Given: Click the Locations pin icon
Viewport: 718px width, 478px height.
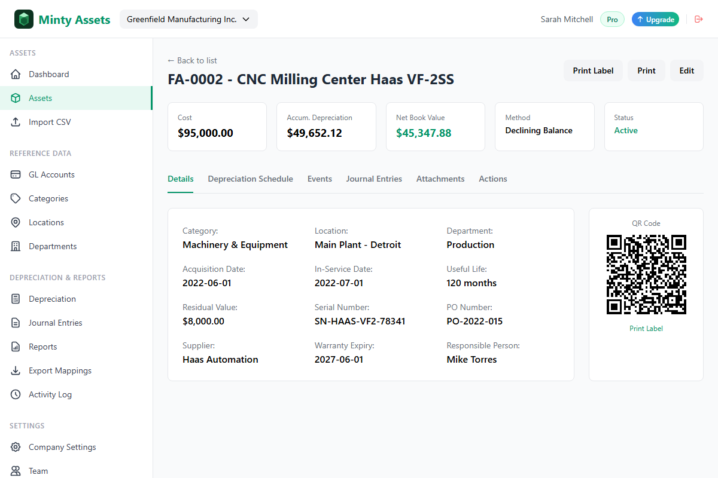Looking at the screenshot, I should (16, 222).
